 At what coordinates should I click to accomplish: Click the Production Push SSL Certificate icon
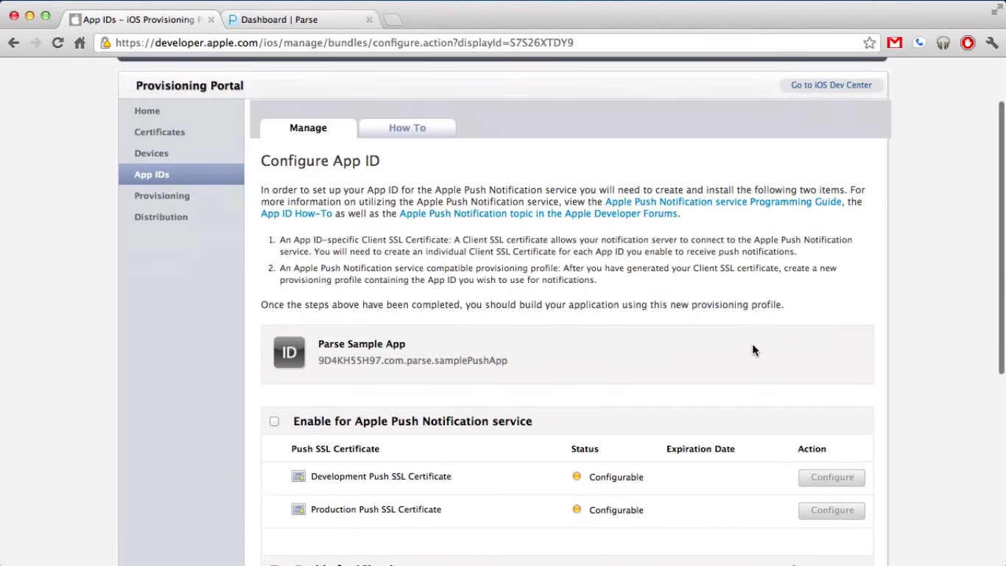[298, 510]
